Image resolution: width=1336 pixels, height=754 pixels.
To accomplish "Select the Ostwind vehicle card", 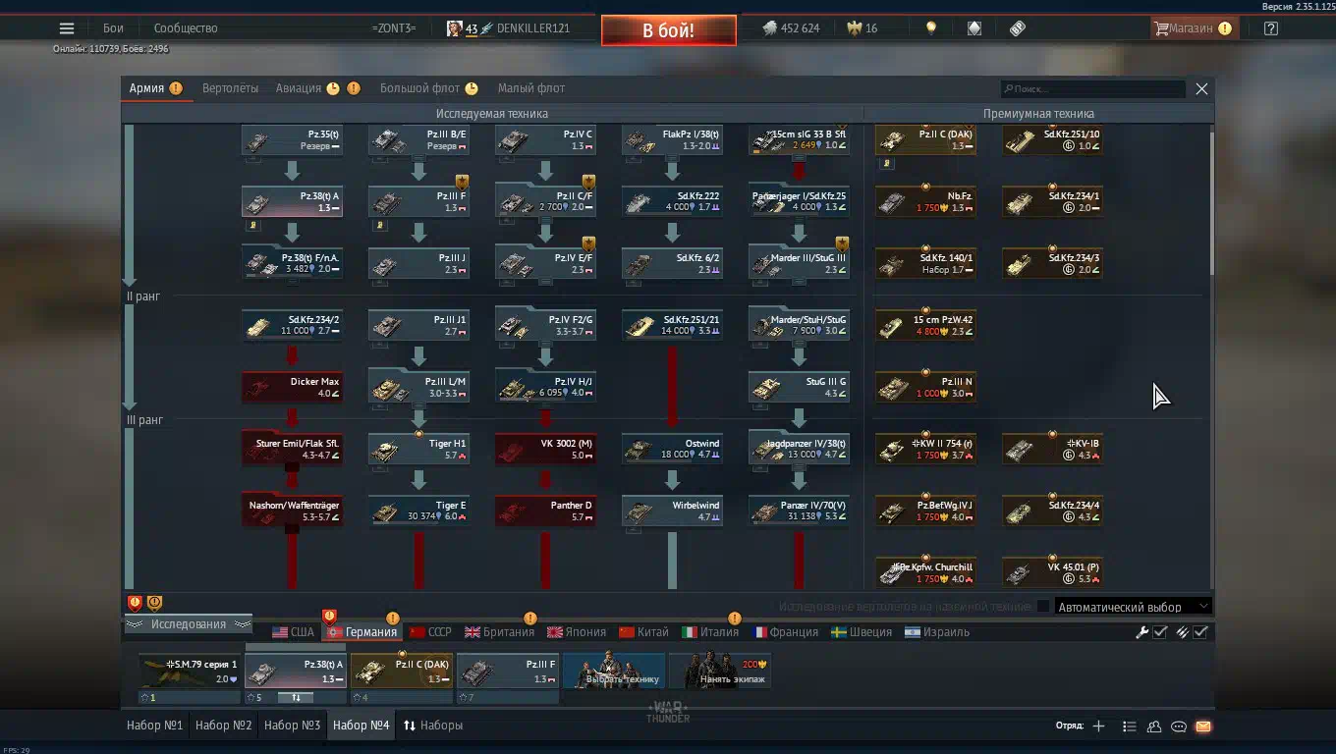I will (x=672, y=450).
